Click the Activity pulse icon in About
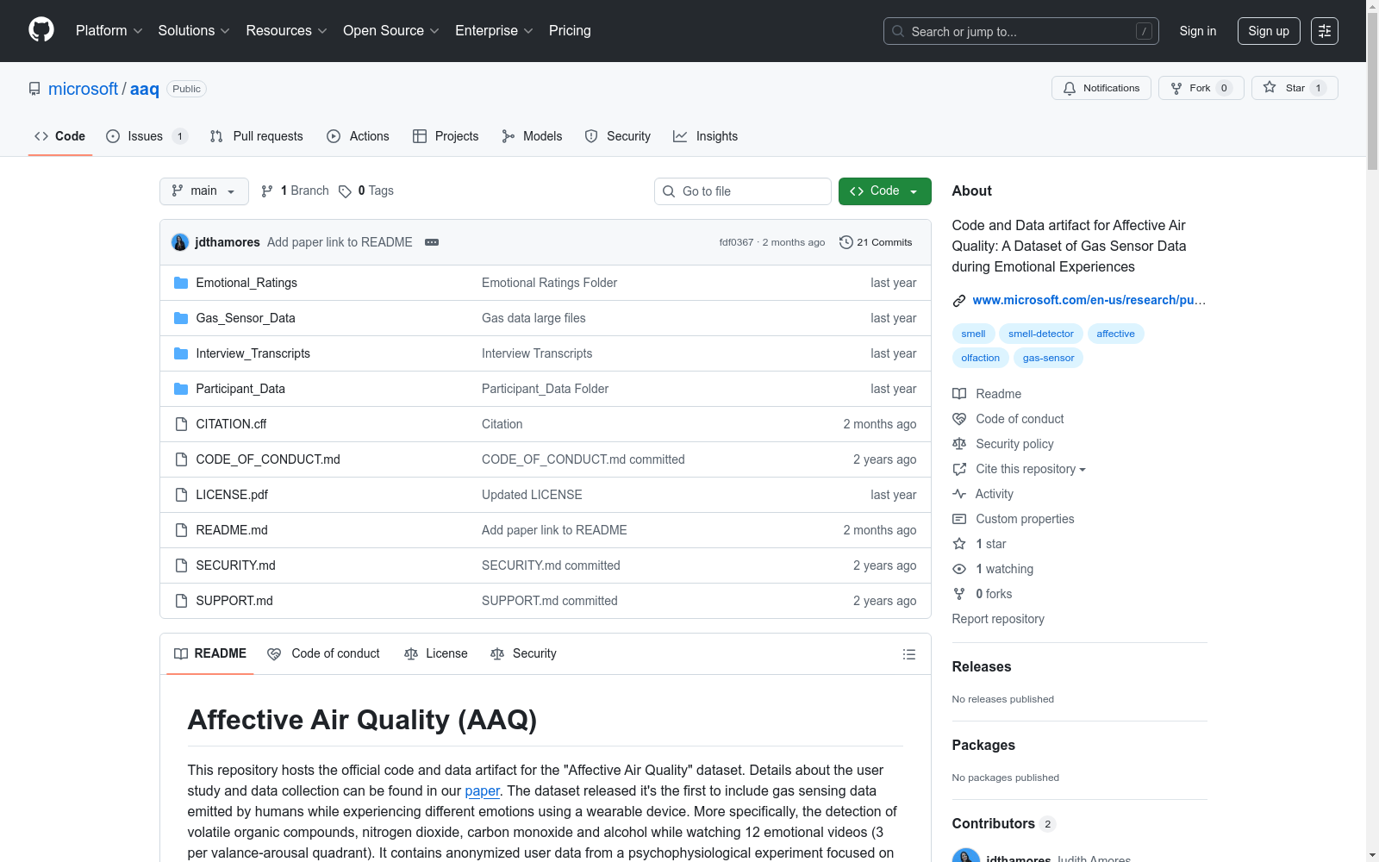This screenshot has height=862, width=1379. point(959,494)
